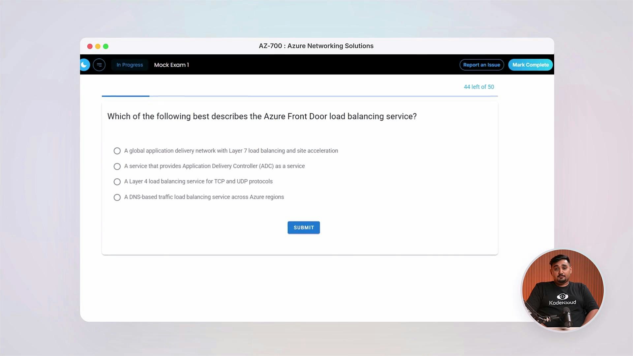The height and width of the screenshot is (356, 633).
Task: Pick the Layer 4 TCP and UDP answer
Action: click(x=117, y=182)
